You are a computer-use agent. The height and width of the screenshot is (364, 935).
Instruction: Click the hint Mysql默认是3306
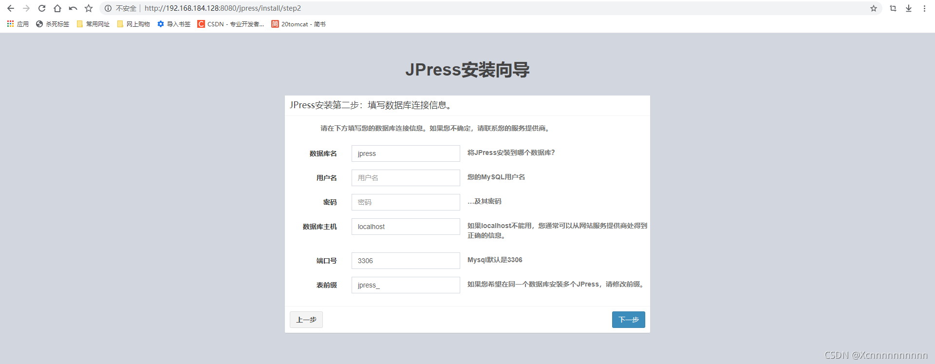(x=495, y=260)
